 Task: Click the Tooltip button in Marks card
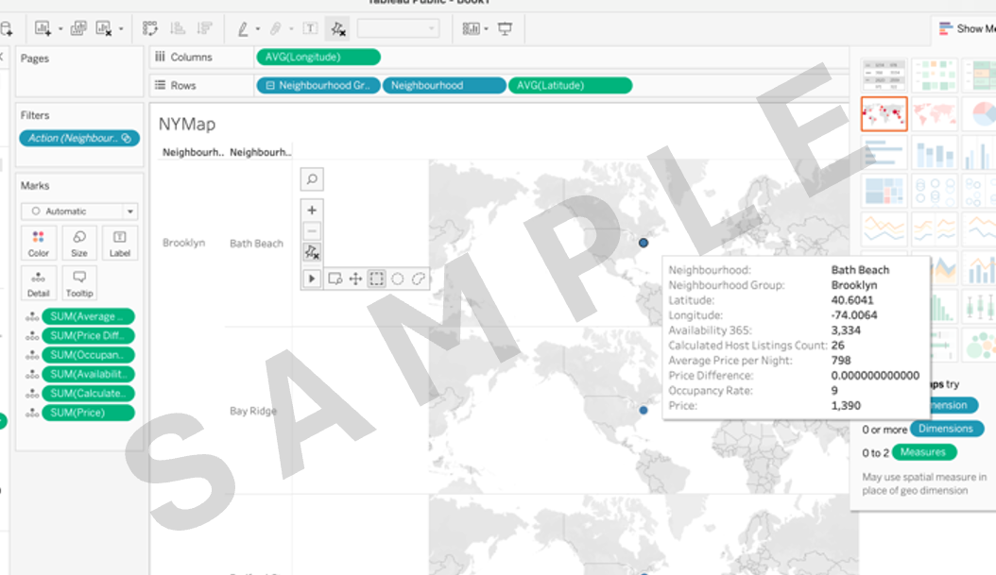click(79, 283)
